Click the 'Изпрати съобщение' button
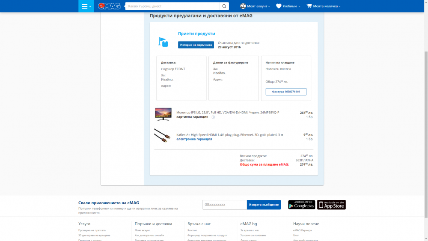428x241 pixels. (x=264, y=205)
